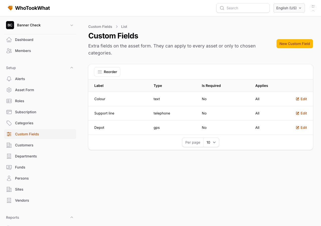Click the Funds banknote icon
Screen dimensions: 321x226
tap(9, 167)
